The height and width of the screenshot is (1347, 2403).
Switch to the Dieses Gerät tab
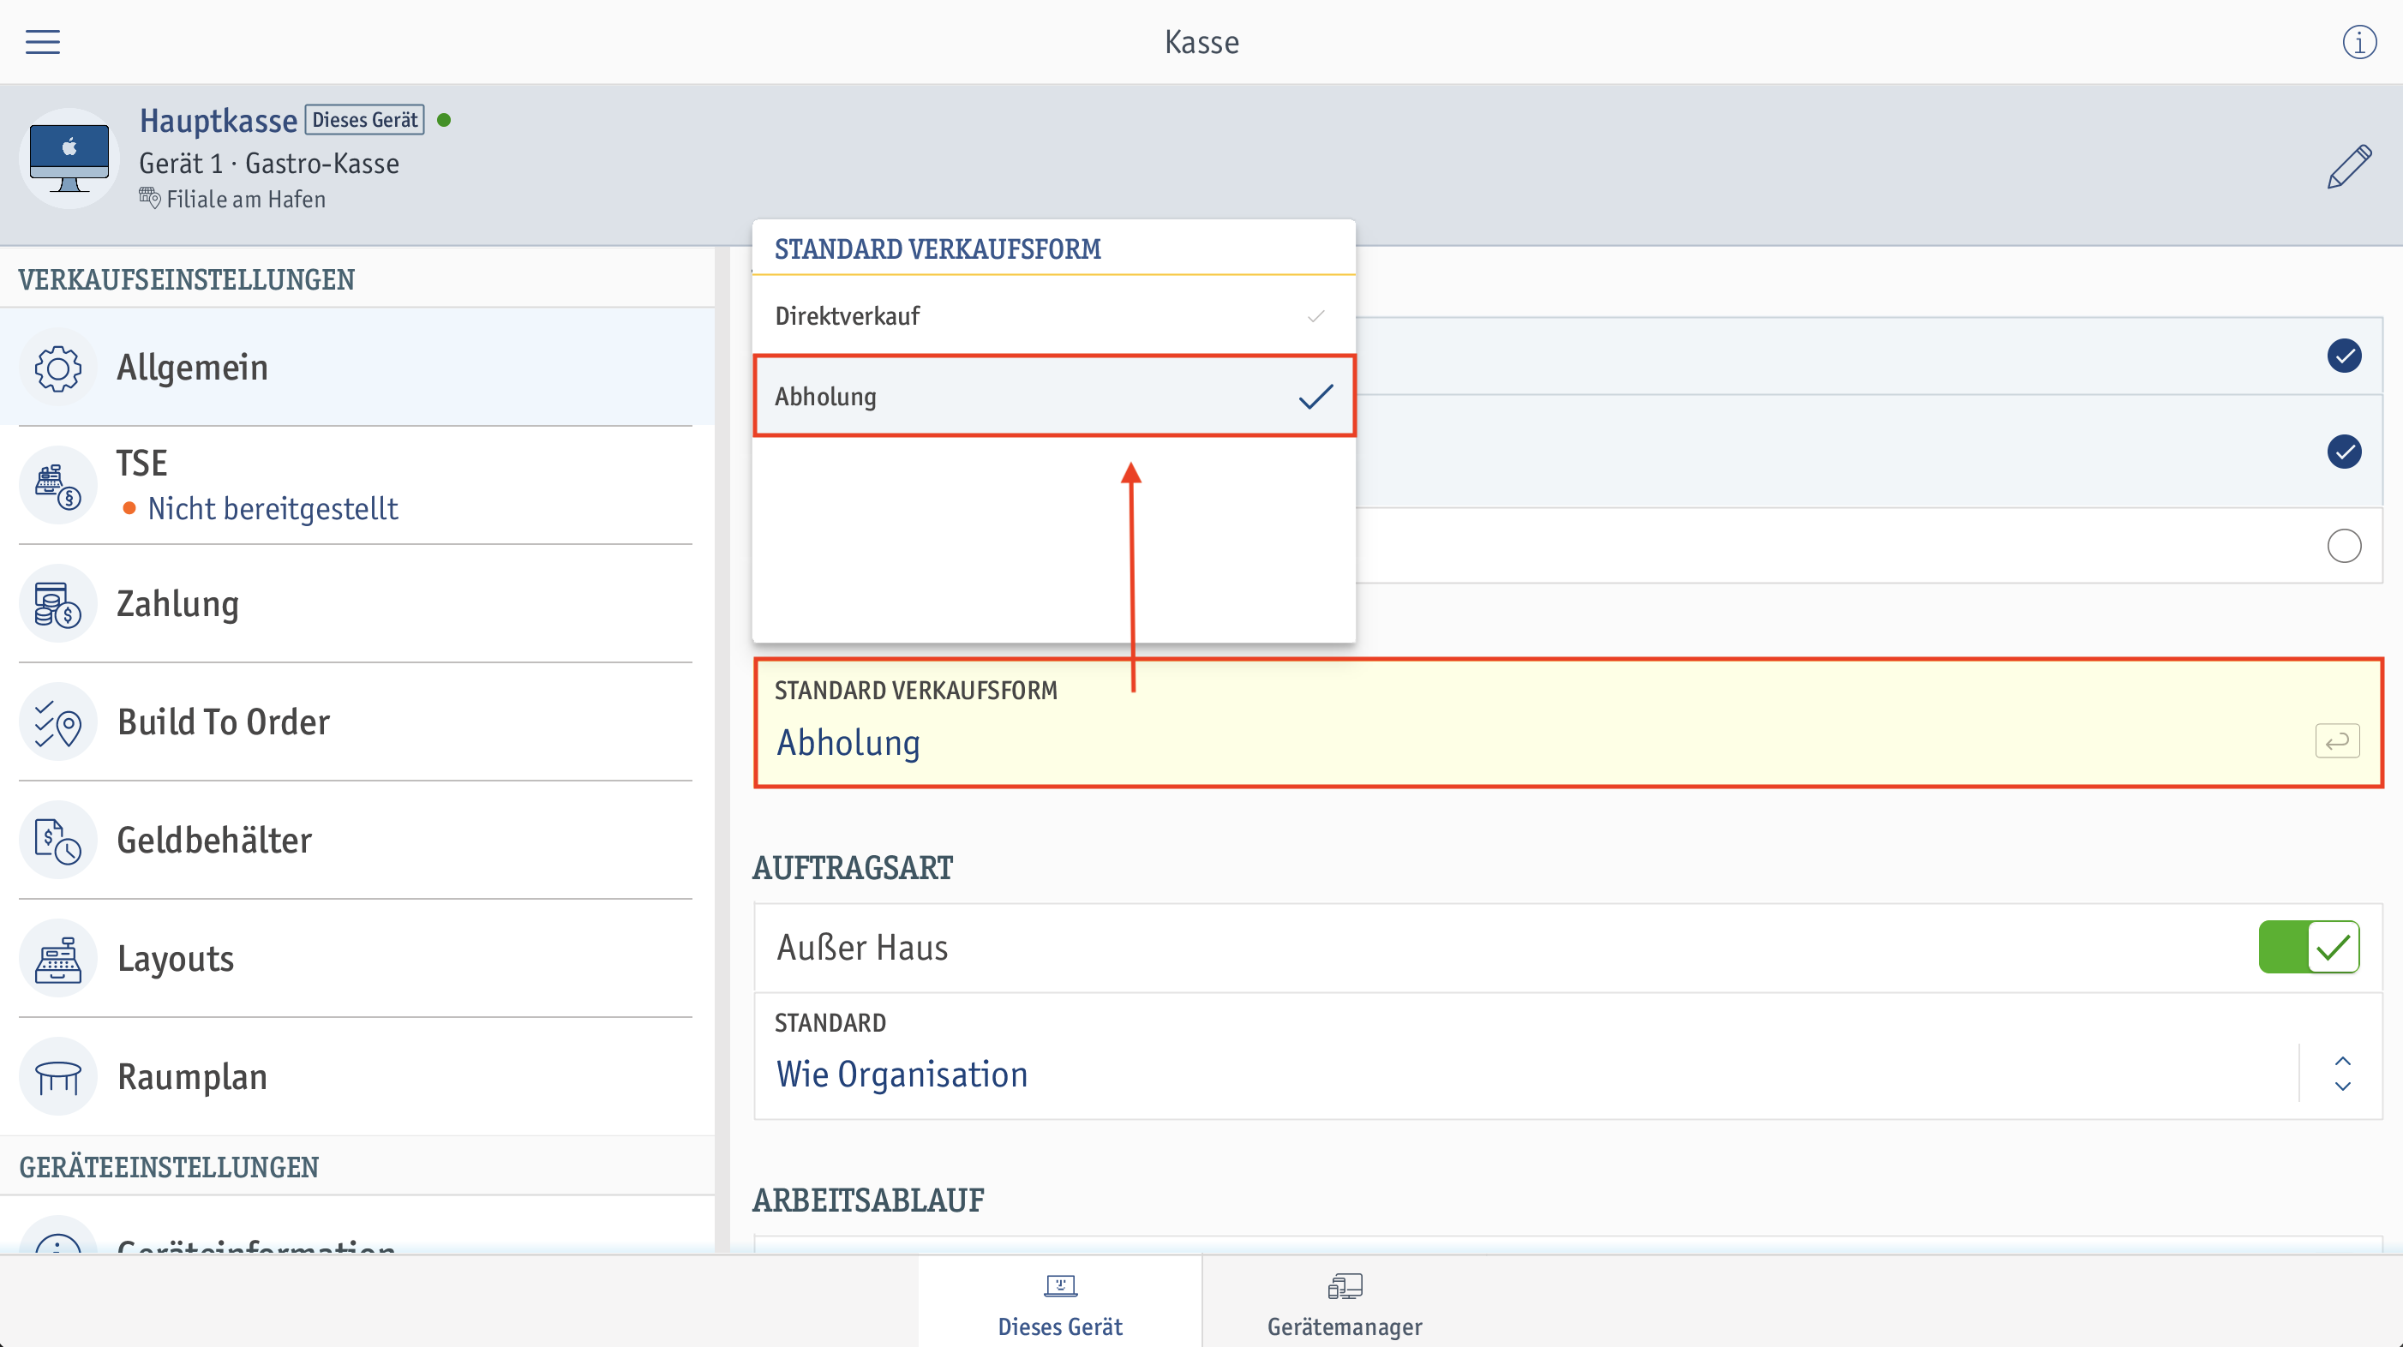tap(1060, 1302)
